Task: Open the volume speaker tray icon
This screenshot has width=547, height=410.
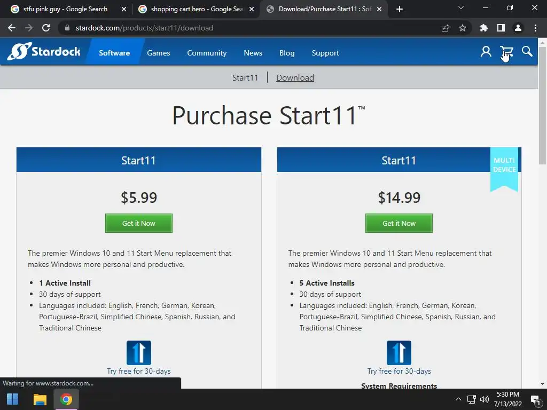Action: click(x=484, y=399)
